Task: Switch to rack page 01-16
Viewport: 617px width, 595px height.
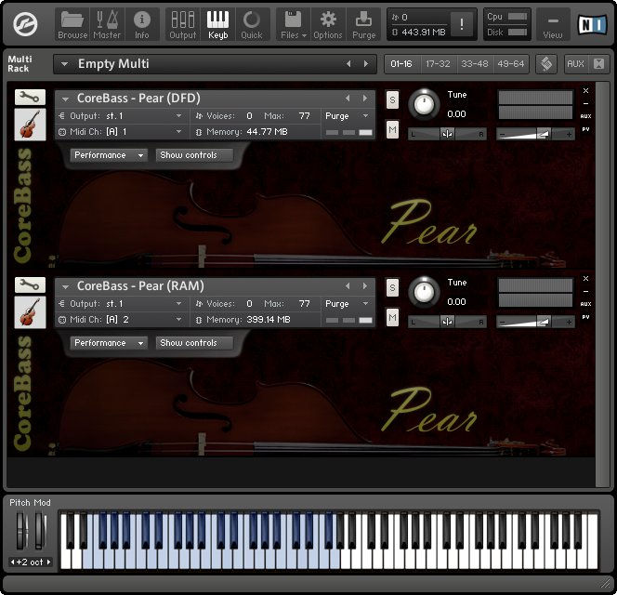Action: 401,64
